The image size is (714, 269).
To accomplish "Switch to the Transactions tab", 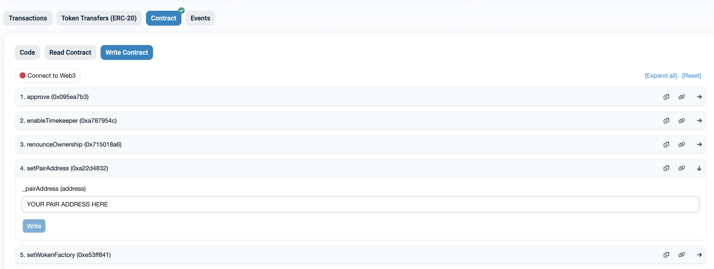I will tap(28, 18).
